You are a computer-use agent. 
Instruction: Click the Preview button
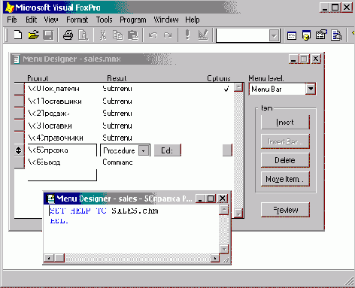(x=285, y=210)
